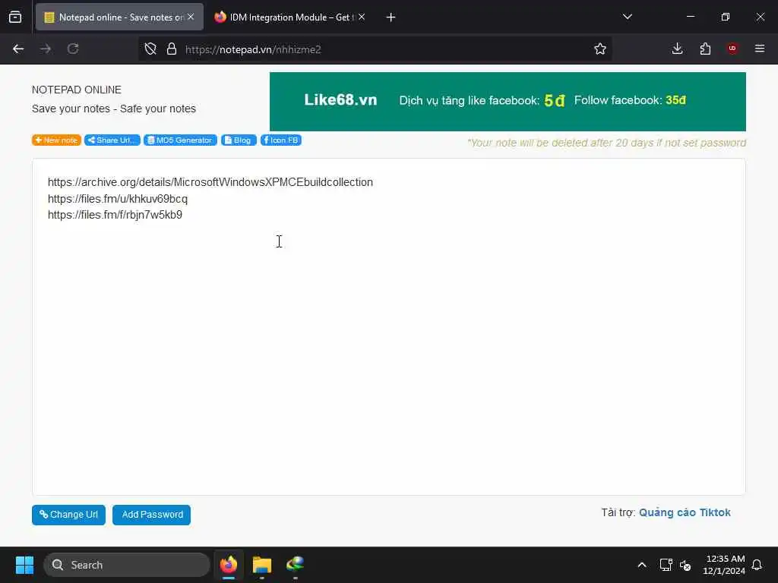Open the extensions menu
778x583 pixels.
705,49
